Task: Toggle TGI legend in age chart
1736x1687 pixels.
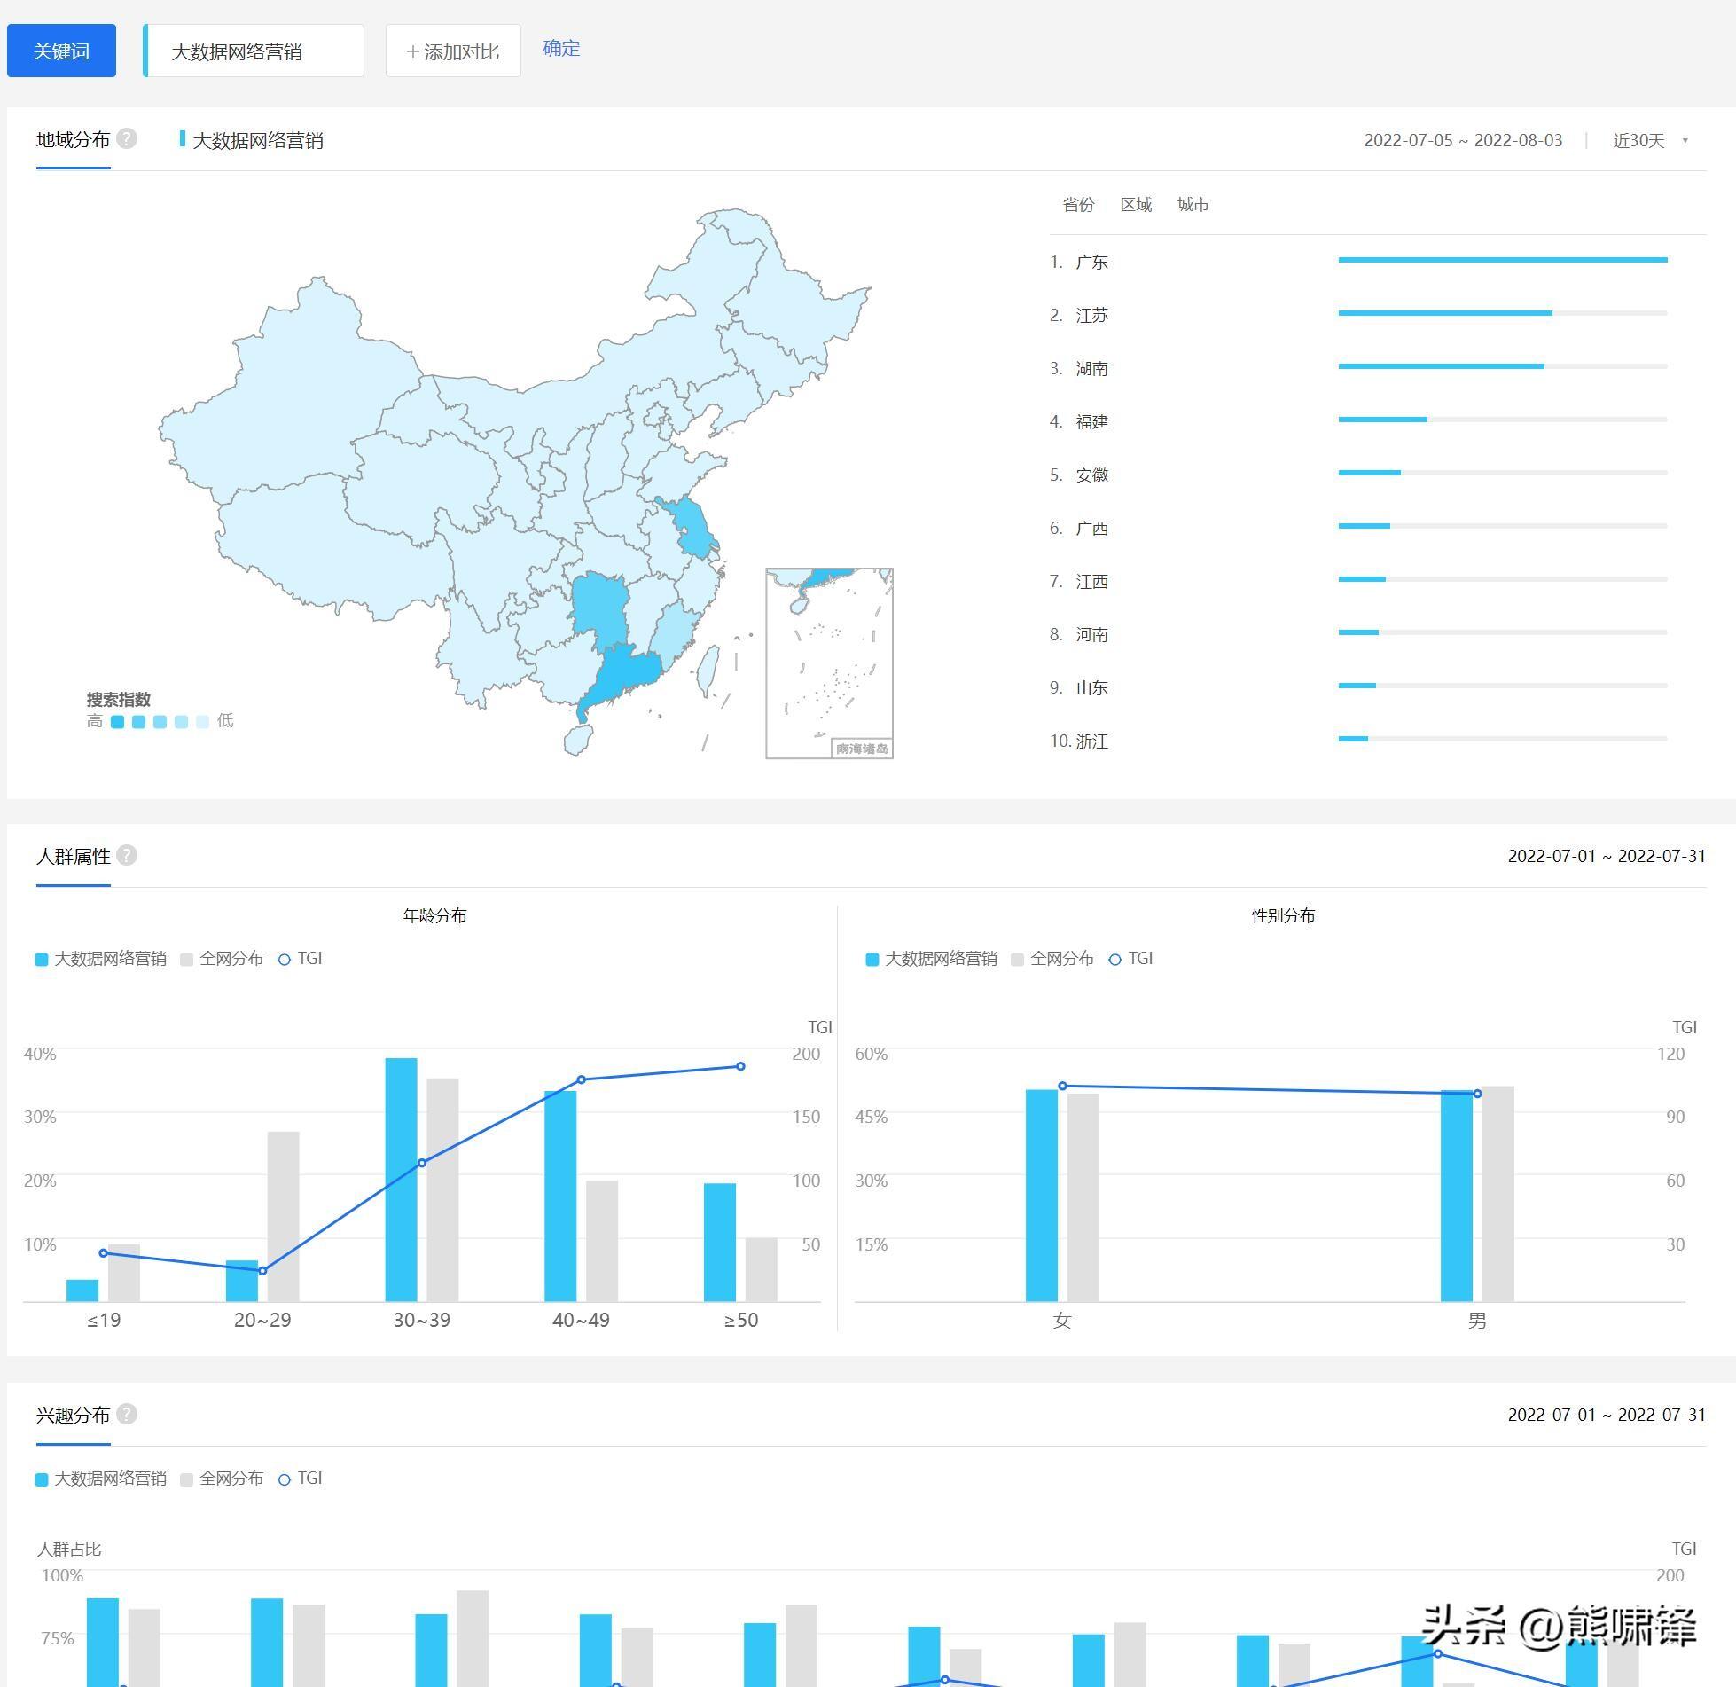Action: 301,959
